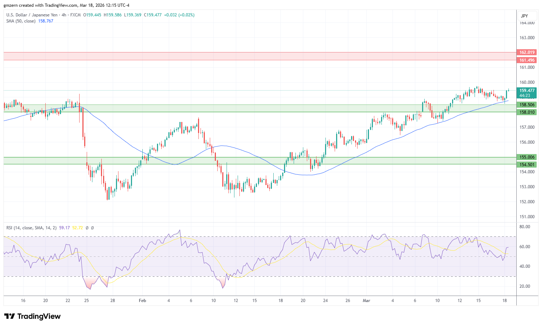This screenshot has height=327, width=542.
Task: Click the 154.501 price label
Action: tap(527, 165)
